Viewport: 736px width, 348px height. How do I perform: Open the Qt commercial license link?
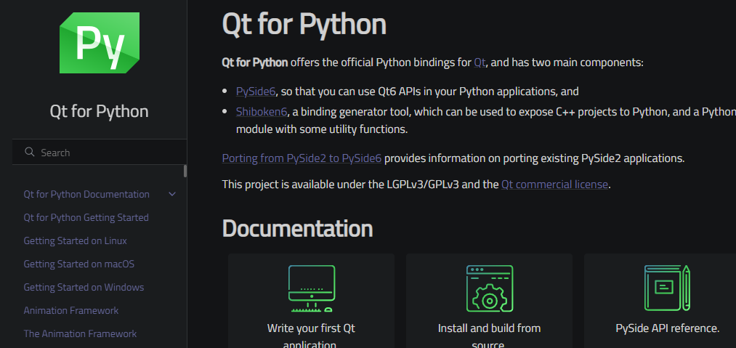coord(554,185)
